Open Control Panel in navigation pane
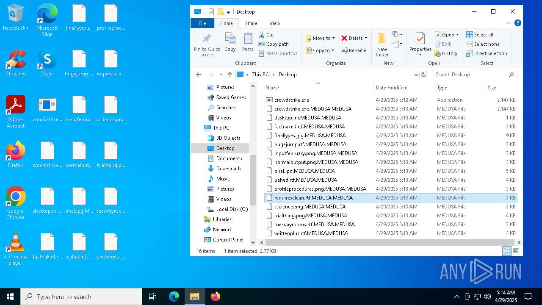 224,240
